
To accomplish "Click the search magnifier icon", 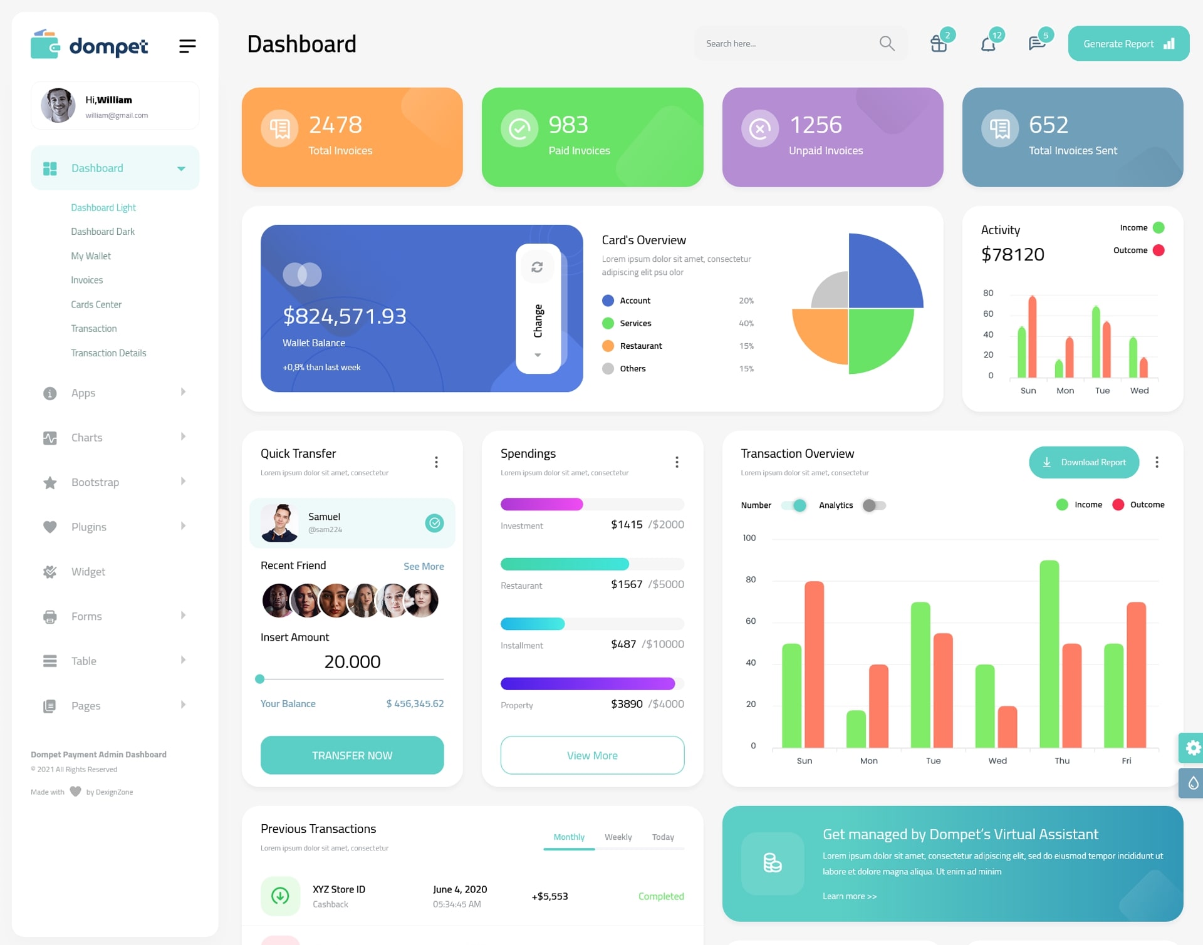I will click(887, 43).
